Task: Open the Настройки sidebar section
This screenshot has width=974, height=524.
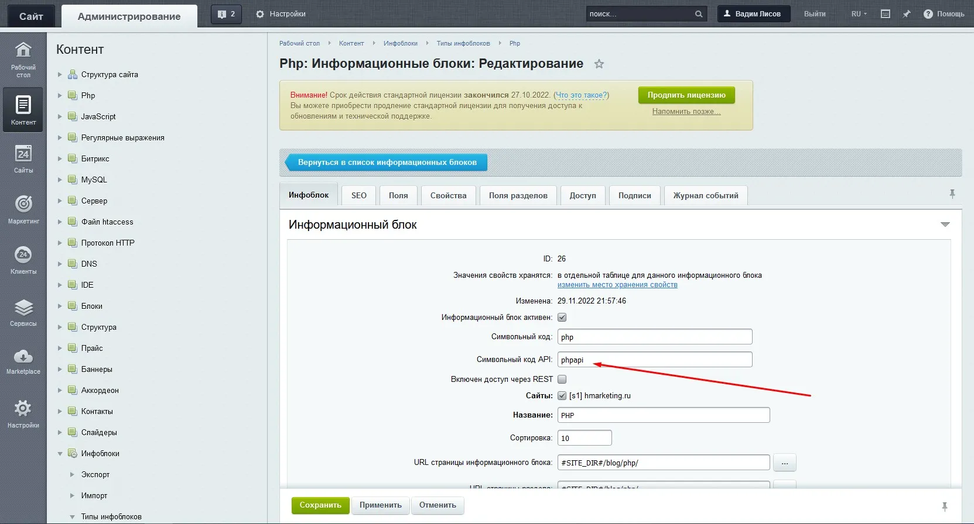Action: [23, 414]
